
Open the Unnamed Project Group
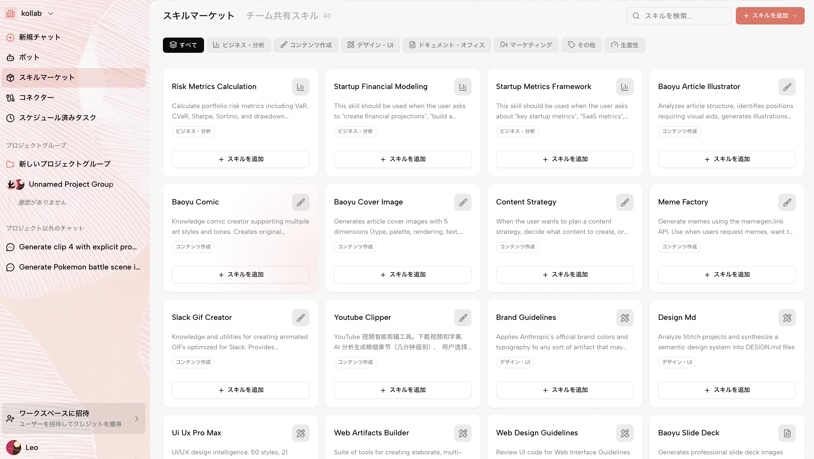pyautogui.click(x=73, y=184)
